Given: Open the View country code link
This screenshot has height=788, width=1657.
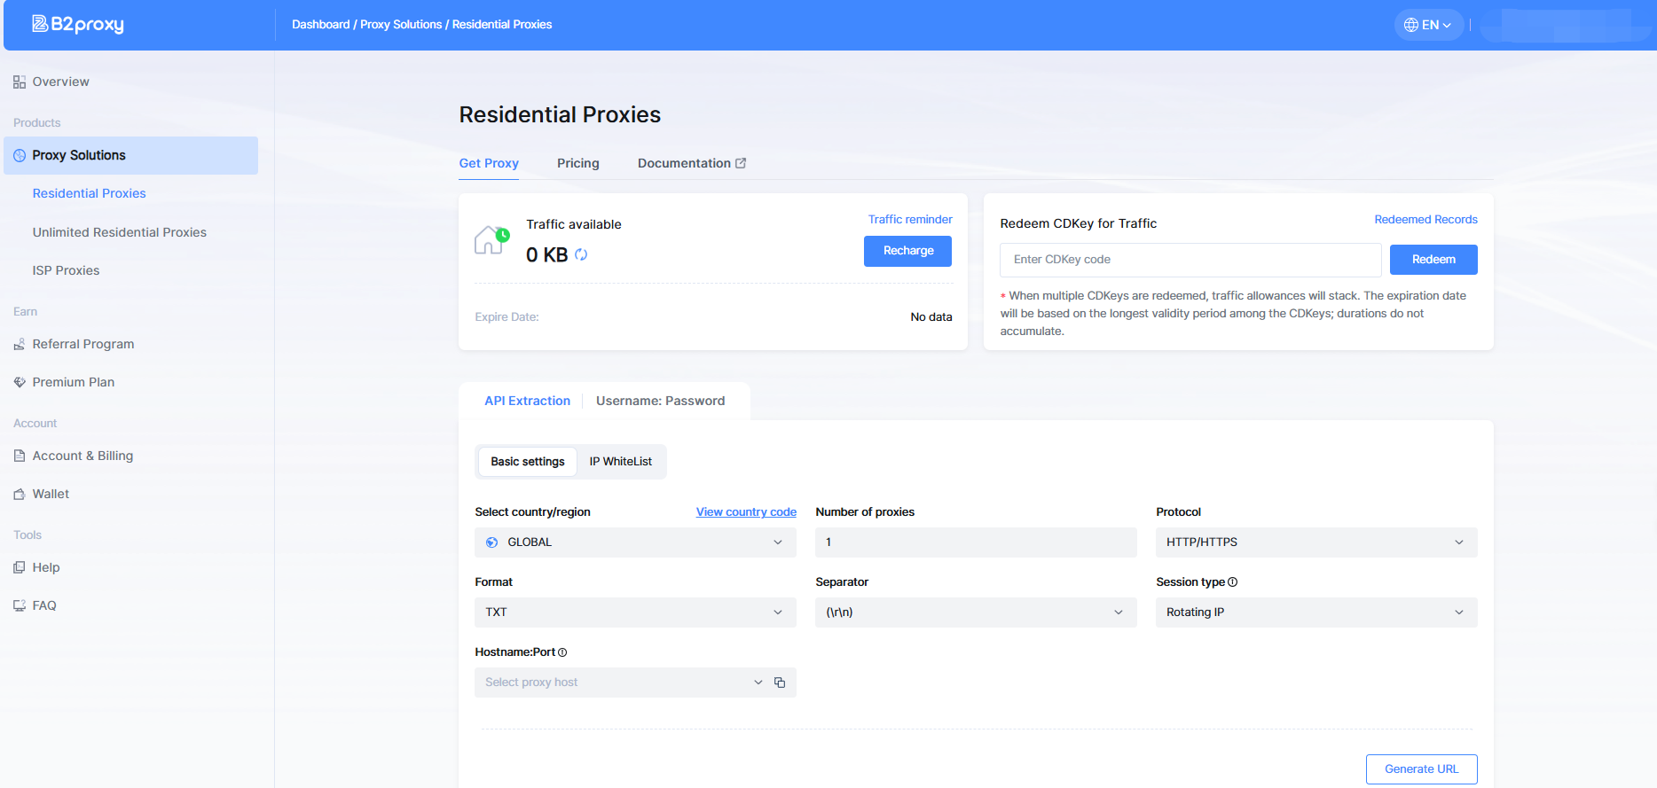Looking at the screenshot, I should [746, 512].
